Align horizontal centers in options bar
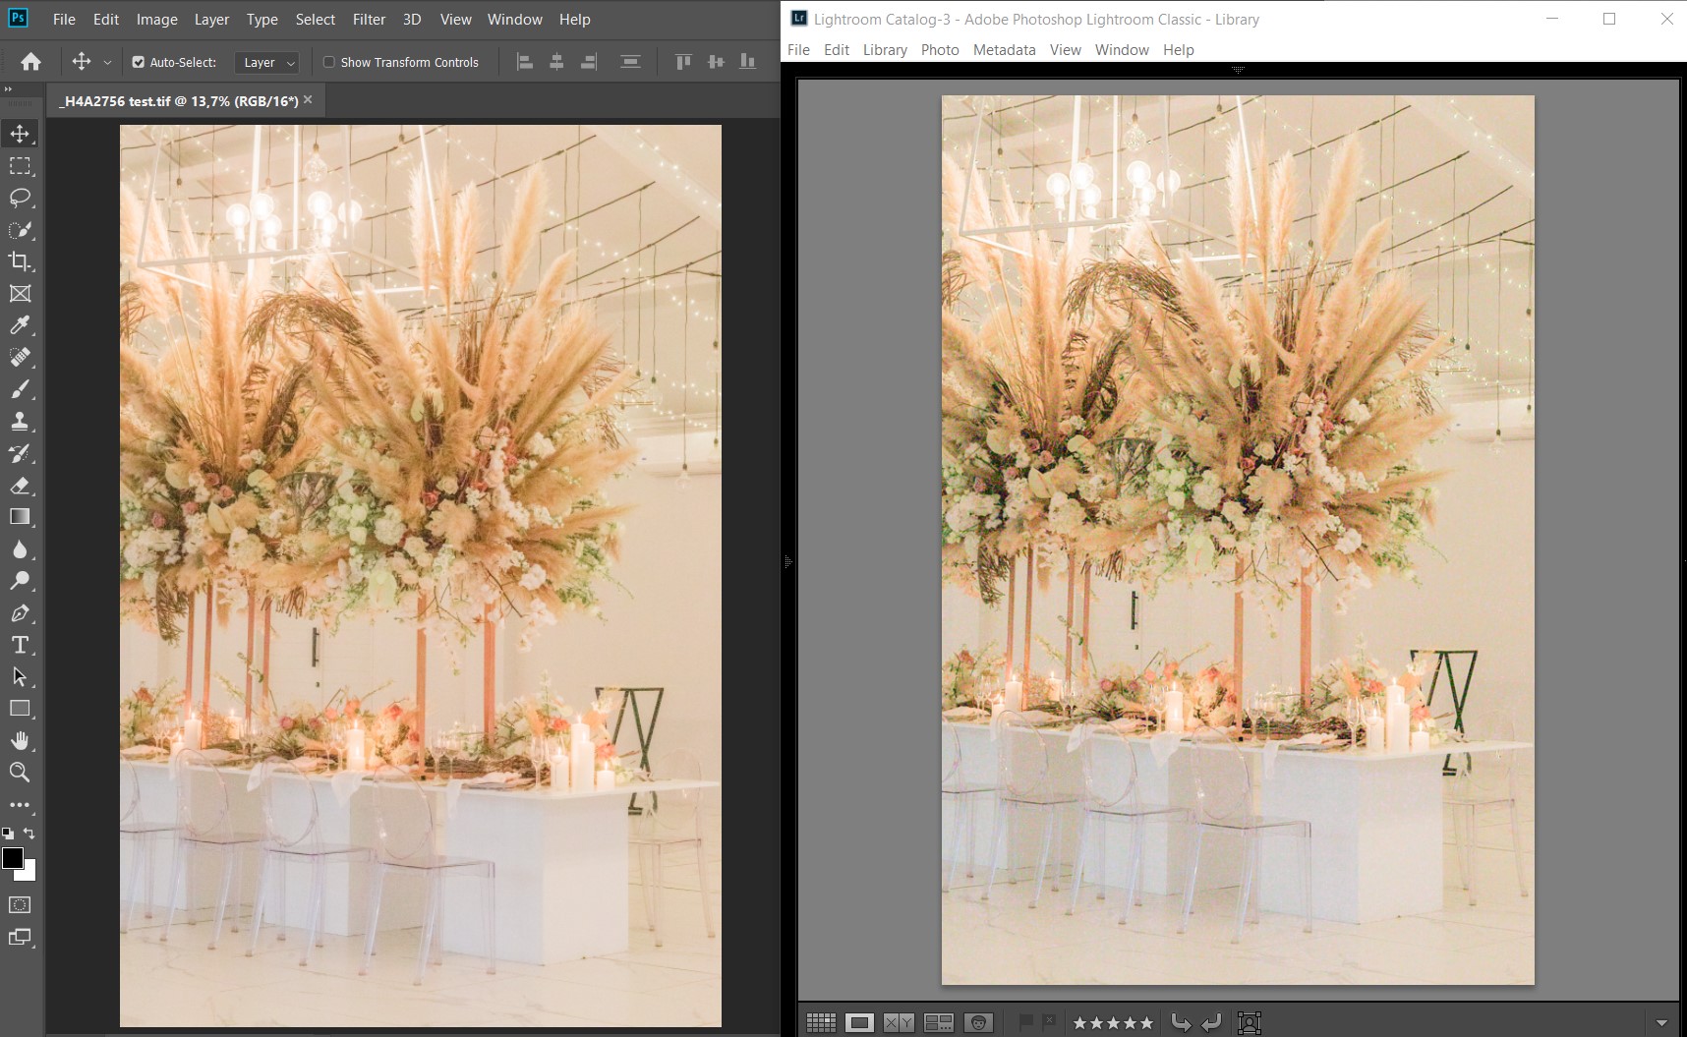This screenshot has width=1687, height=1037. [556, 62]
